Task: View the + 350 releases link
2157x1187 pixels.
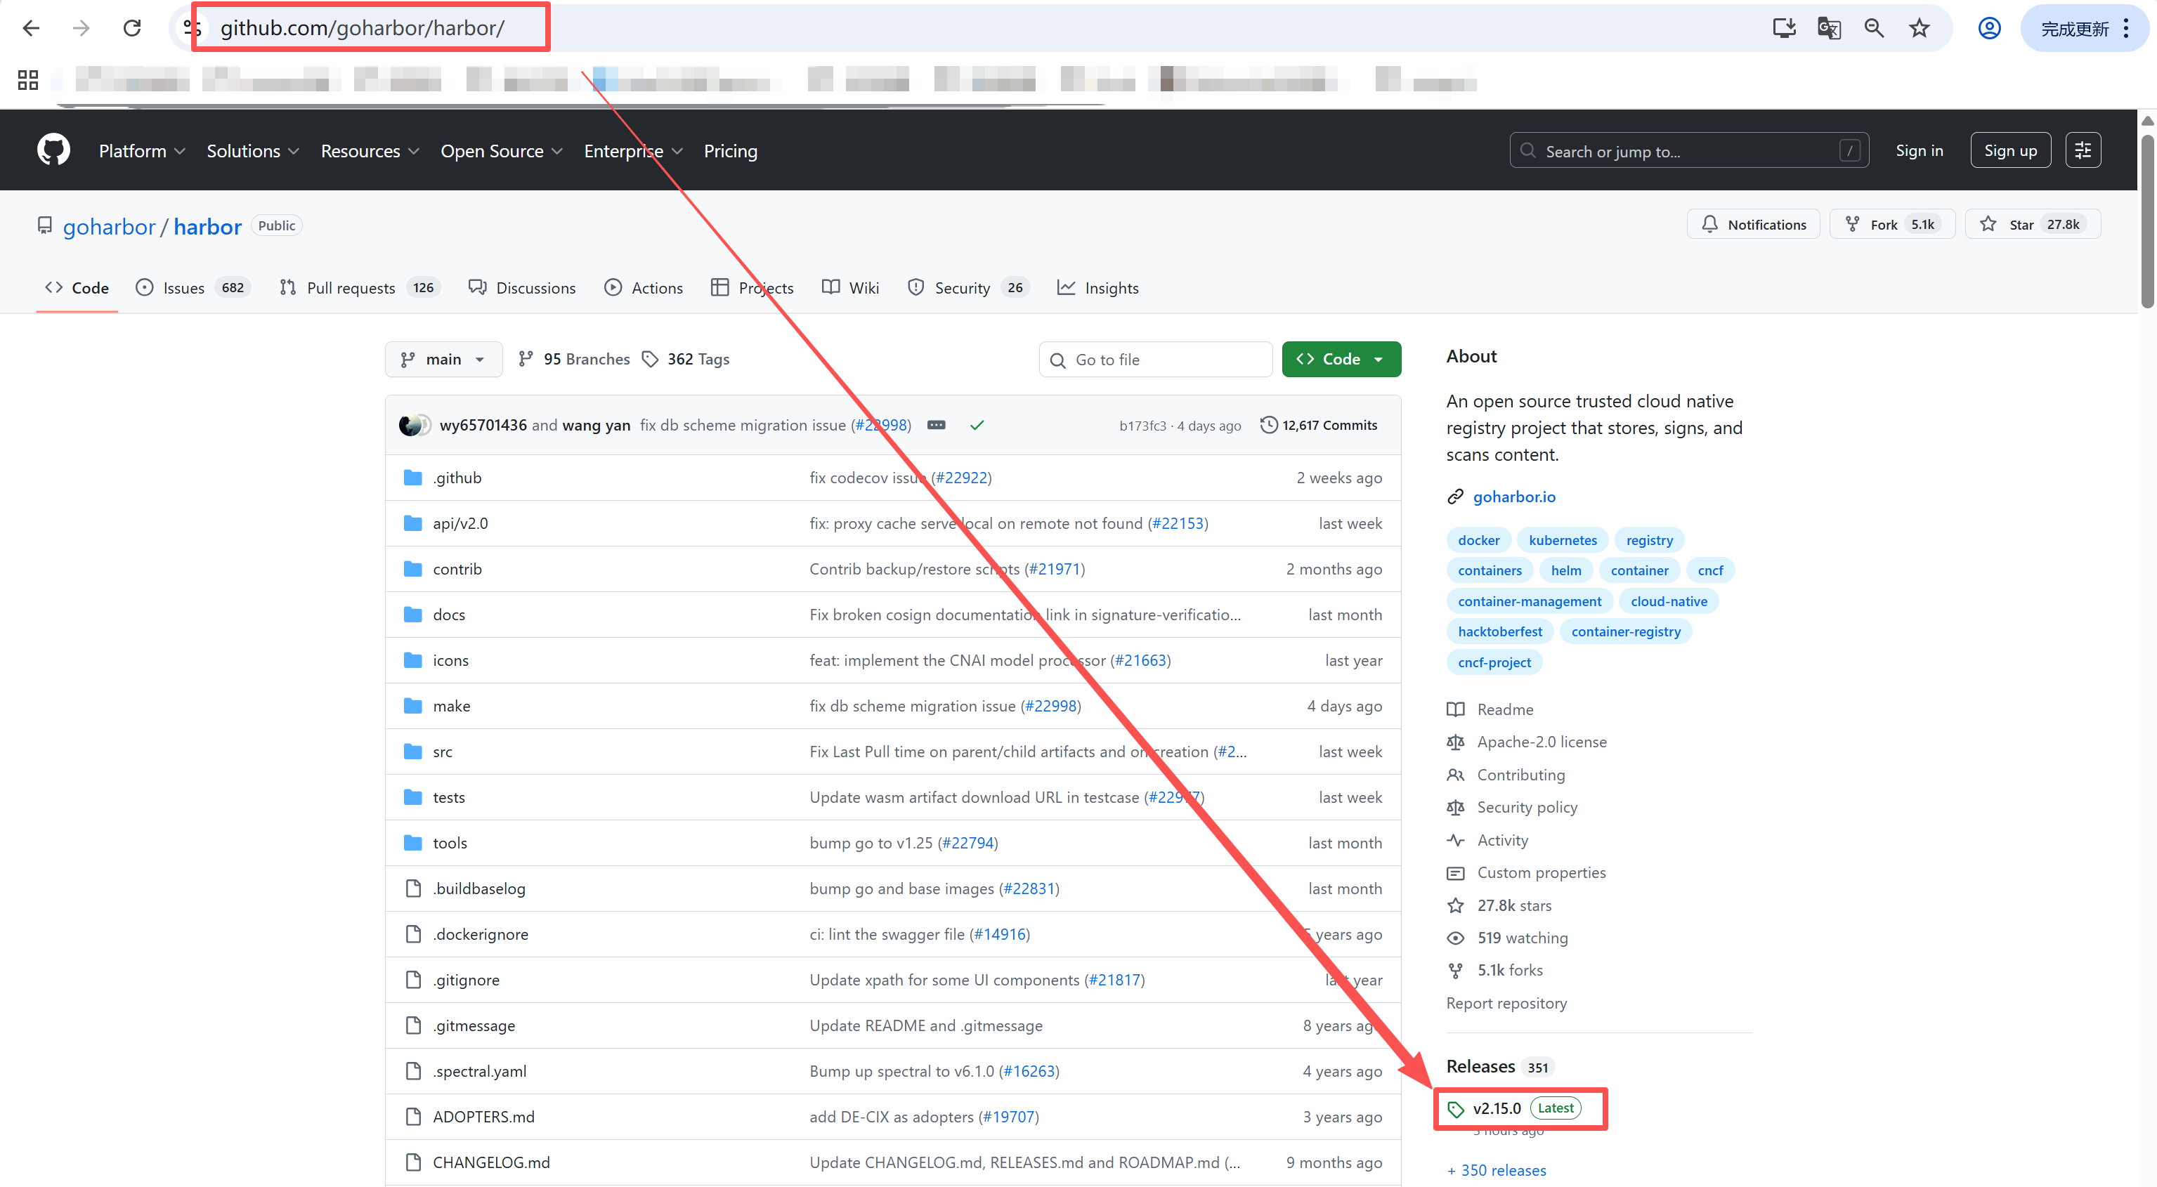Action: click(x=1497, y=1171)
